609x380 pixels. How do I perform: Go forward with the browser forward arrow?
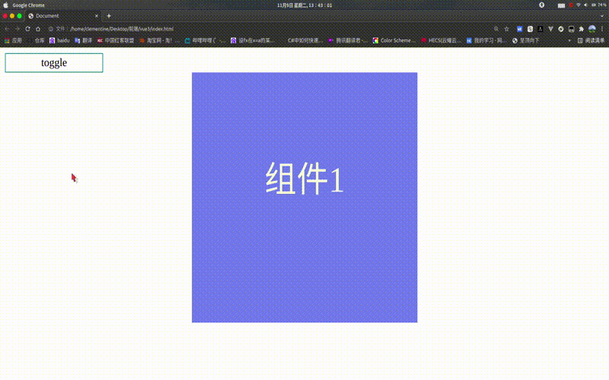click(17, 29)
